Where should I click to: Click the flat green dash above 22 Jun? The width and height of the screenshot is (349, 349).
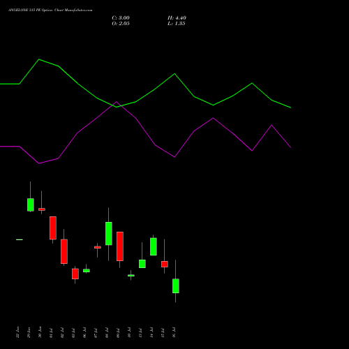[20, 239]
